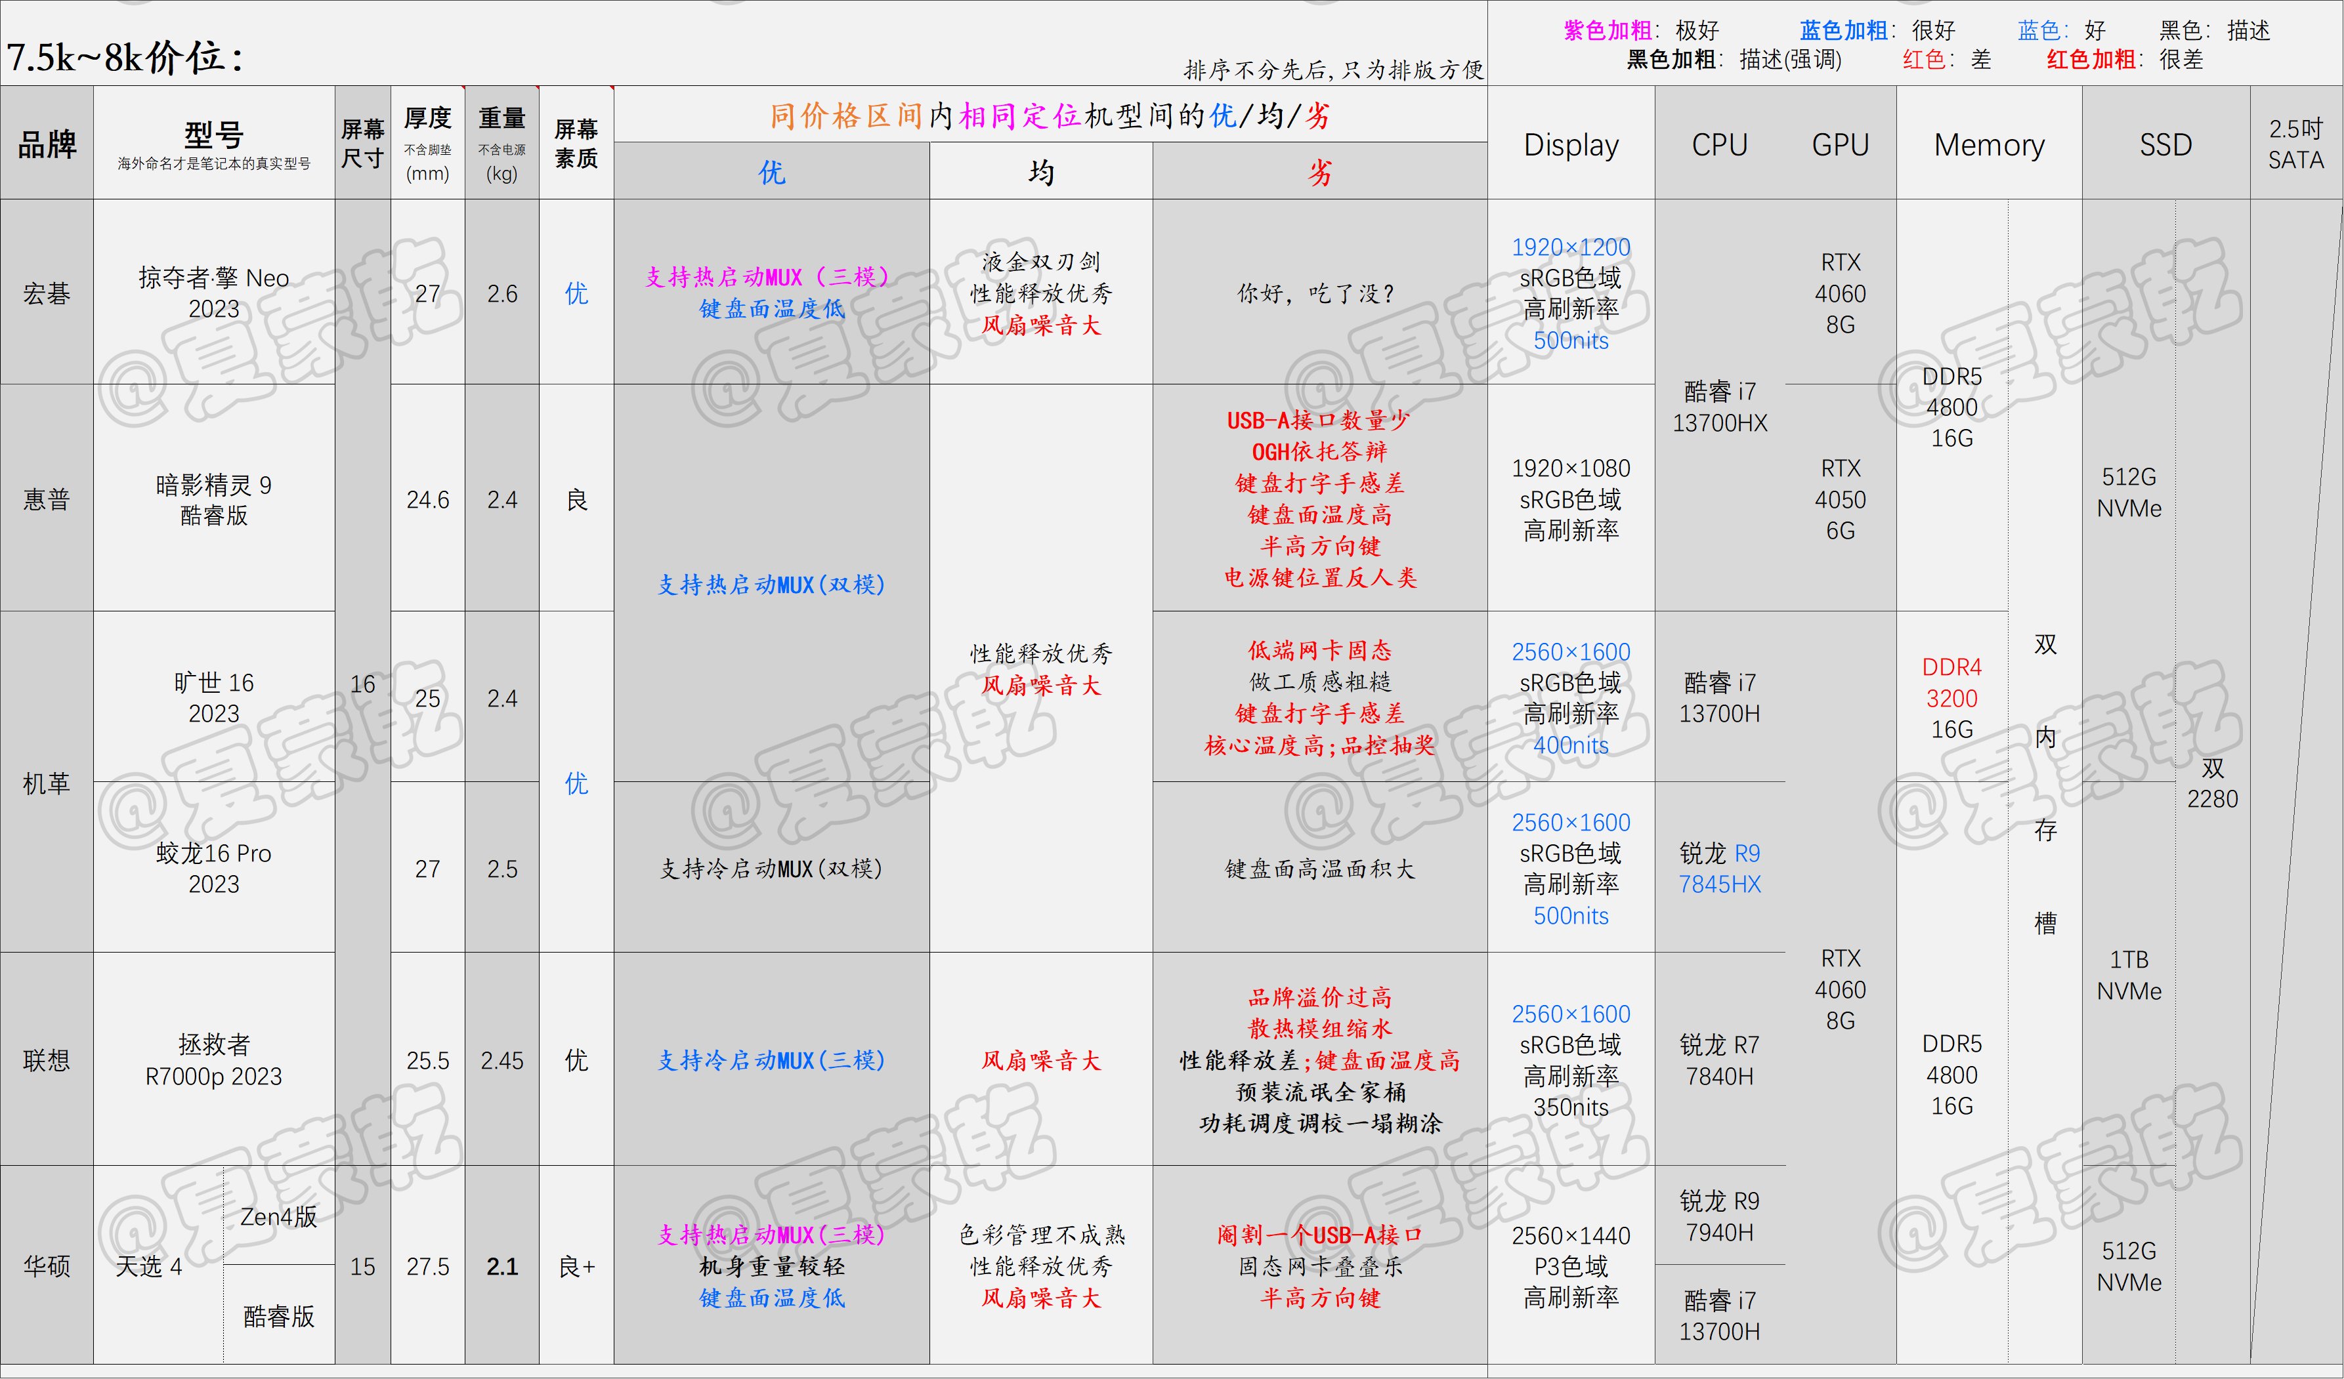Screen dimensions: 2344x1379
Task: Click the screen quality cell '良+'
Action: [x=577, y=1266]
